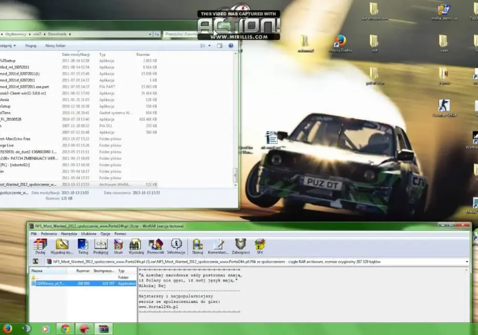The image size is (478, 335).
Task: Open the Opcje menu in WinRAR
Action: pos(105,234)
